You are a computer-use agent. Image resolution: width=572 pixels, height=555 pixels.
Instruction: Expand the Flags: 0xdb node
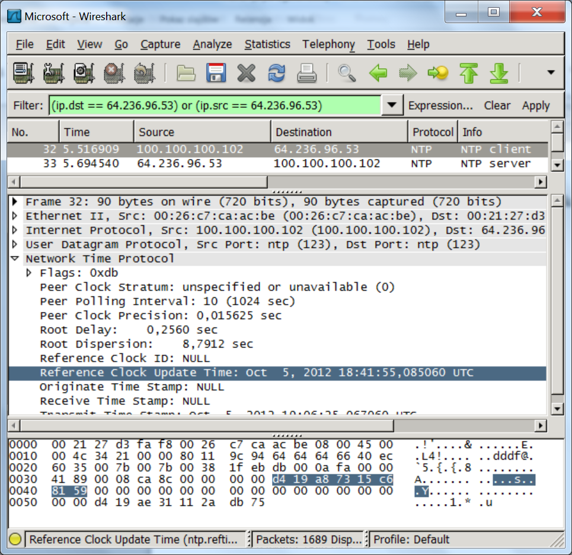29,273
